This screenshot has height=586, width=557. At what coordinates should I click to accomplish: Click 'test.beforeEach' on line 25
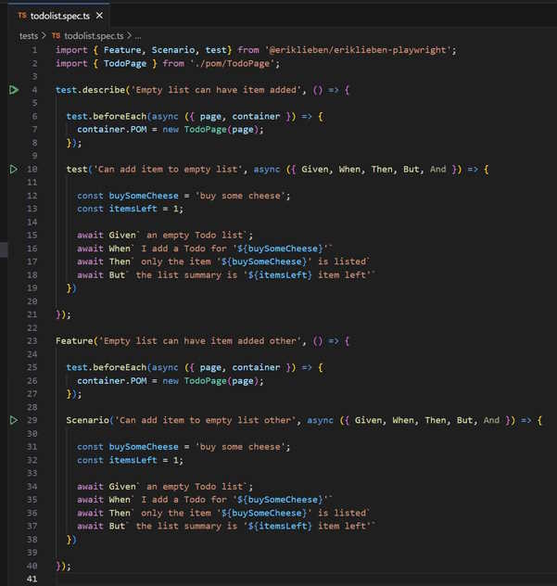coord(107,368)
